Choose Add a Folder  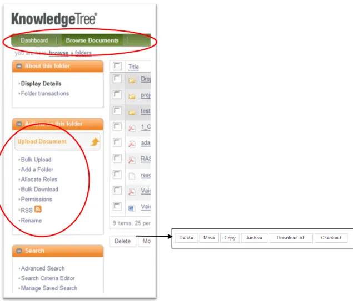coord(37,169)
